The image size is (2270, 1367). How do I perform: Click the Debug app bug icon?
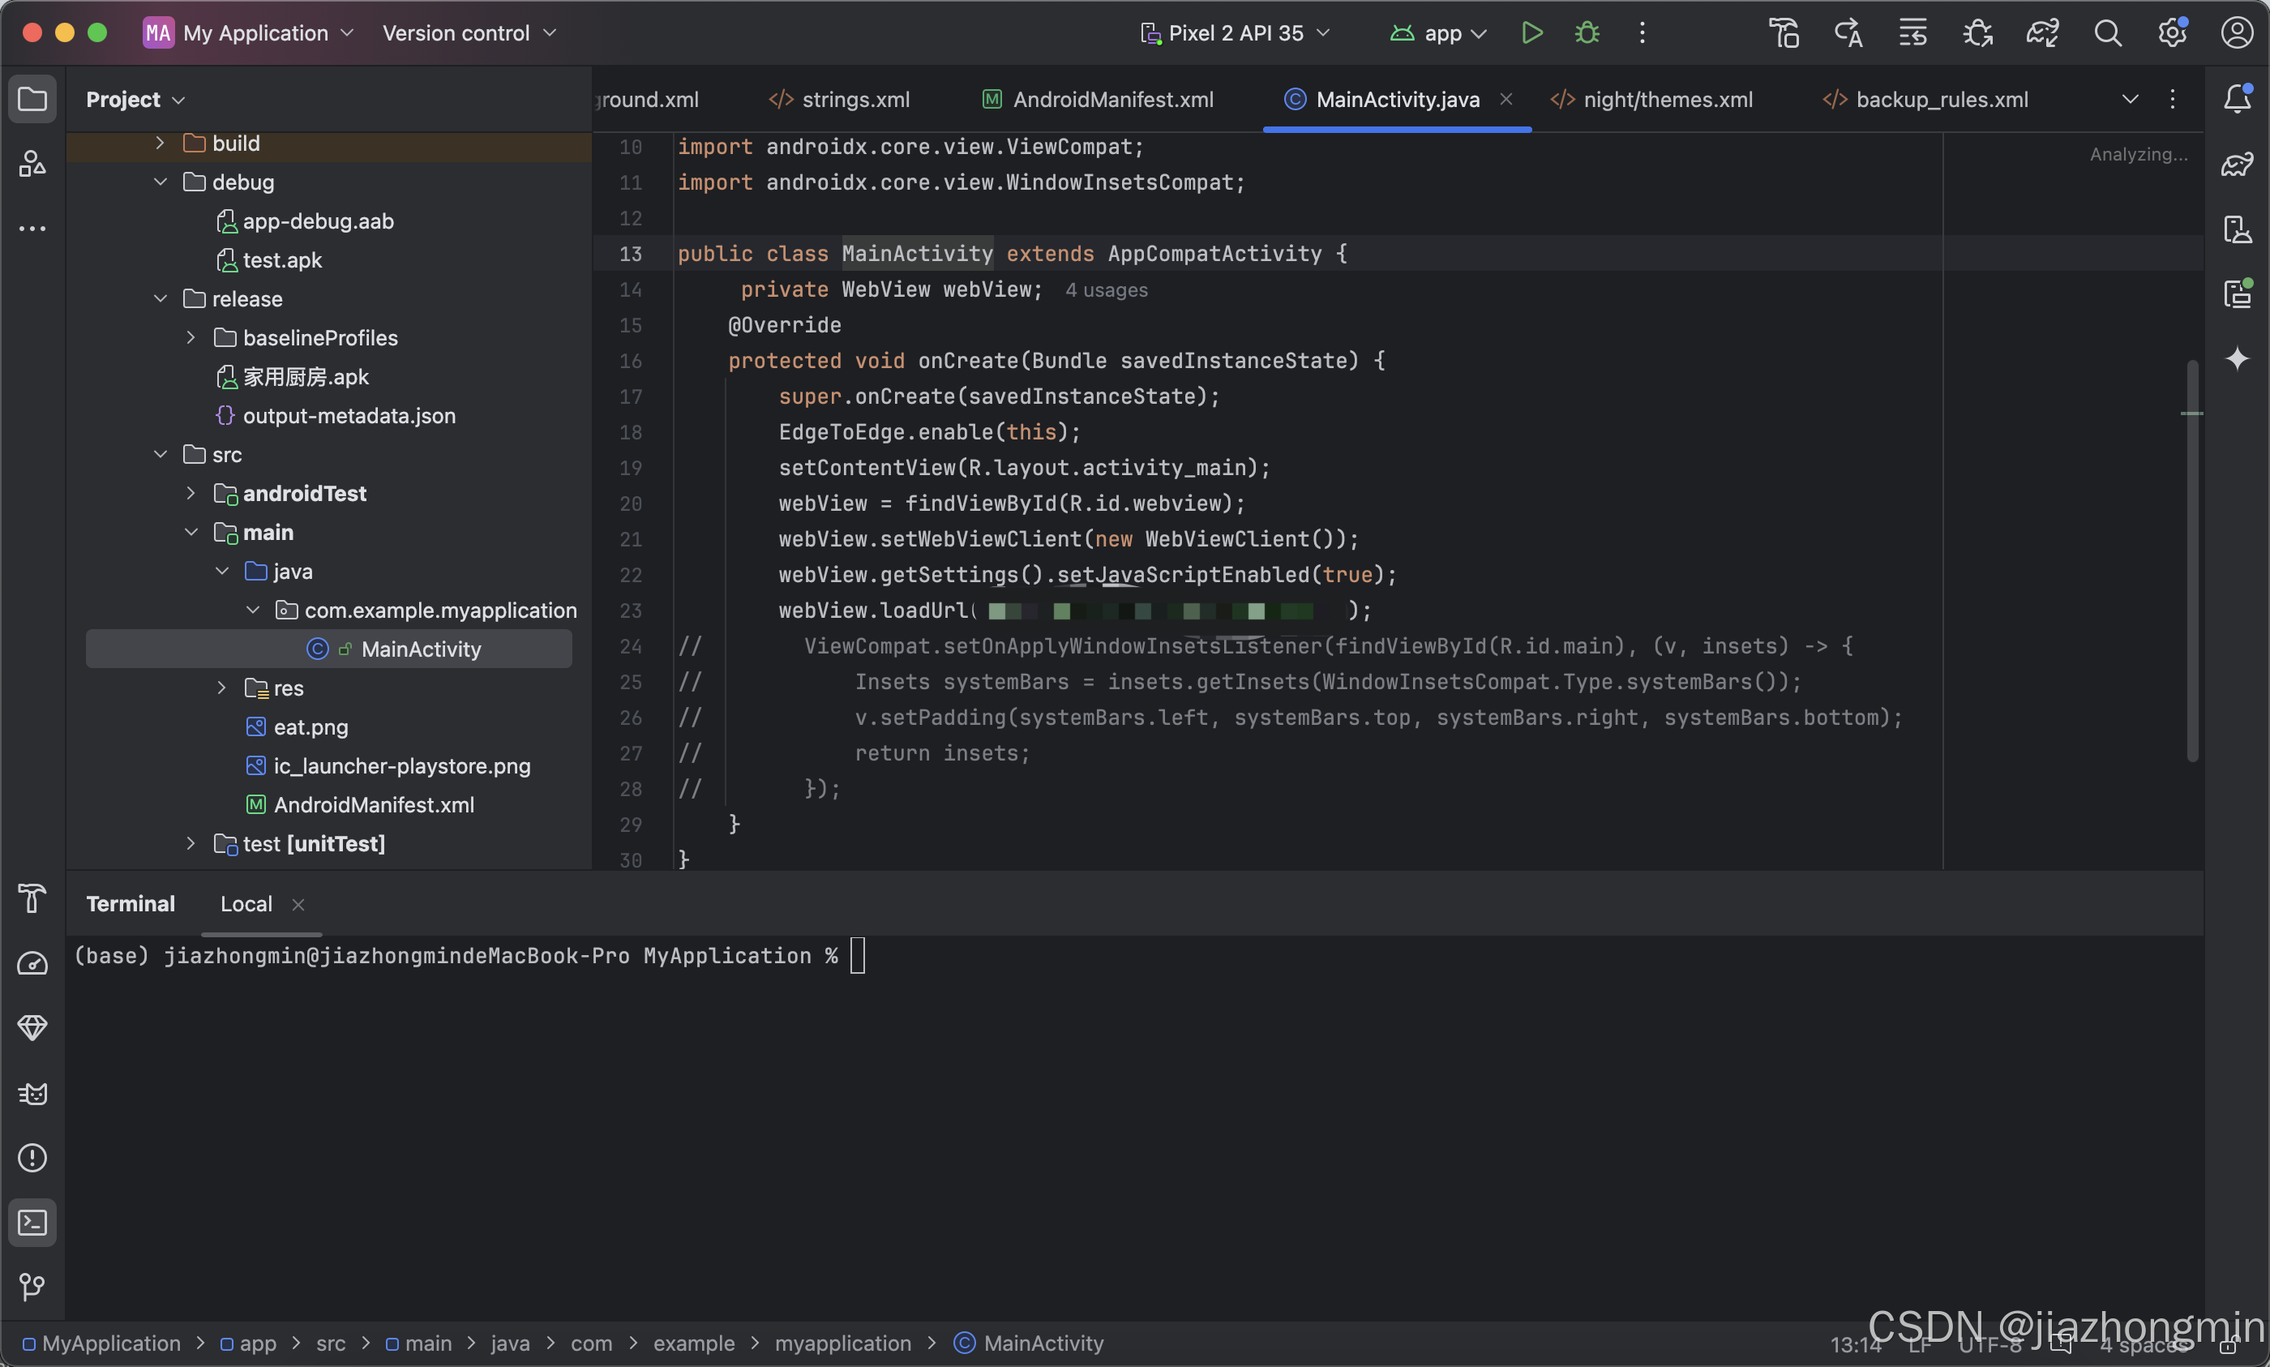click(1587, 33)
